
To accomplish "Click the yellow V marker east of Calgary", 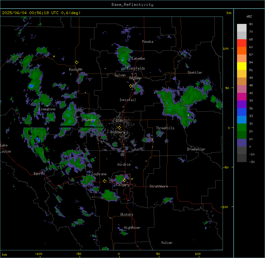I will [132, 179].
